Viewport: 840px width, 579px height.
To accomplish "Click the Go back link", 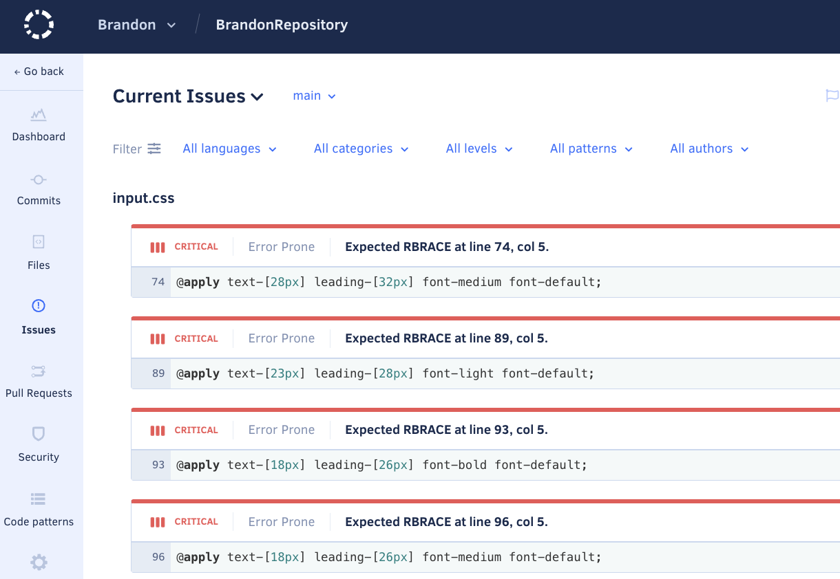I will (x=39, y=71).
